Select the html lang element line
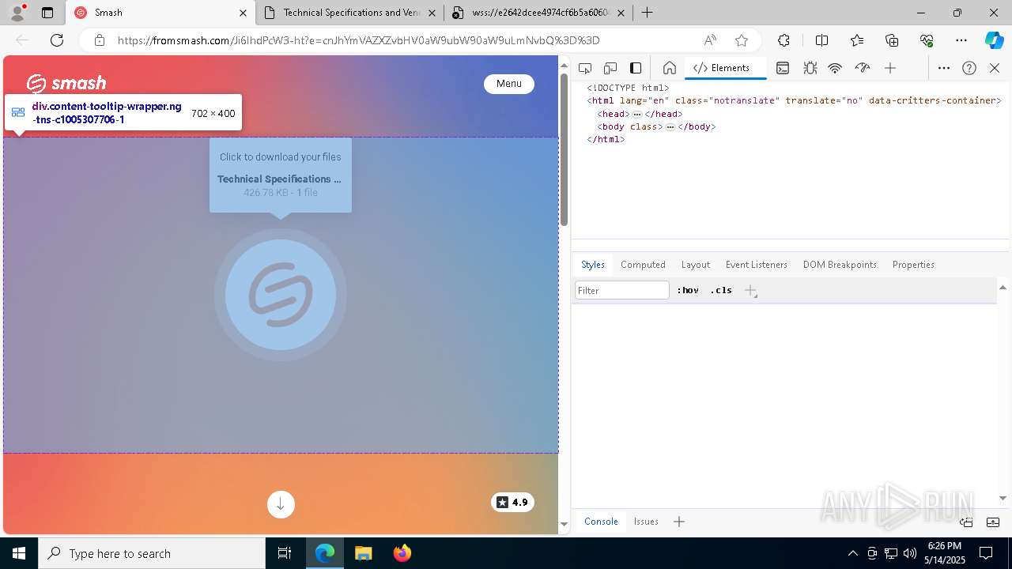Screen dimensions: 1012x569 pyautogui.click(x=794, y=100)
